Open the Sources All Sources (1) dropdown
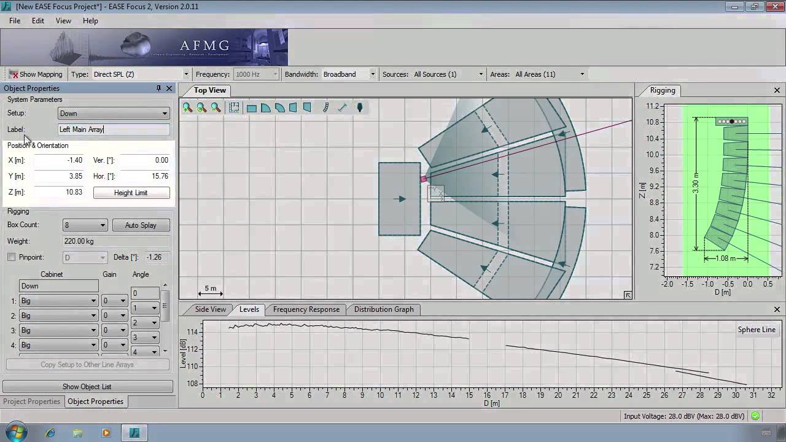 click(448, 74)
